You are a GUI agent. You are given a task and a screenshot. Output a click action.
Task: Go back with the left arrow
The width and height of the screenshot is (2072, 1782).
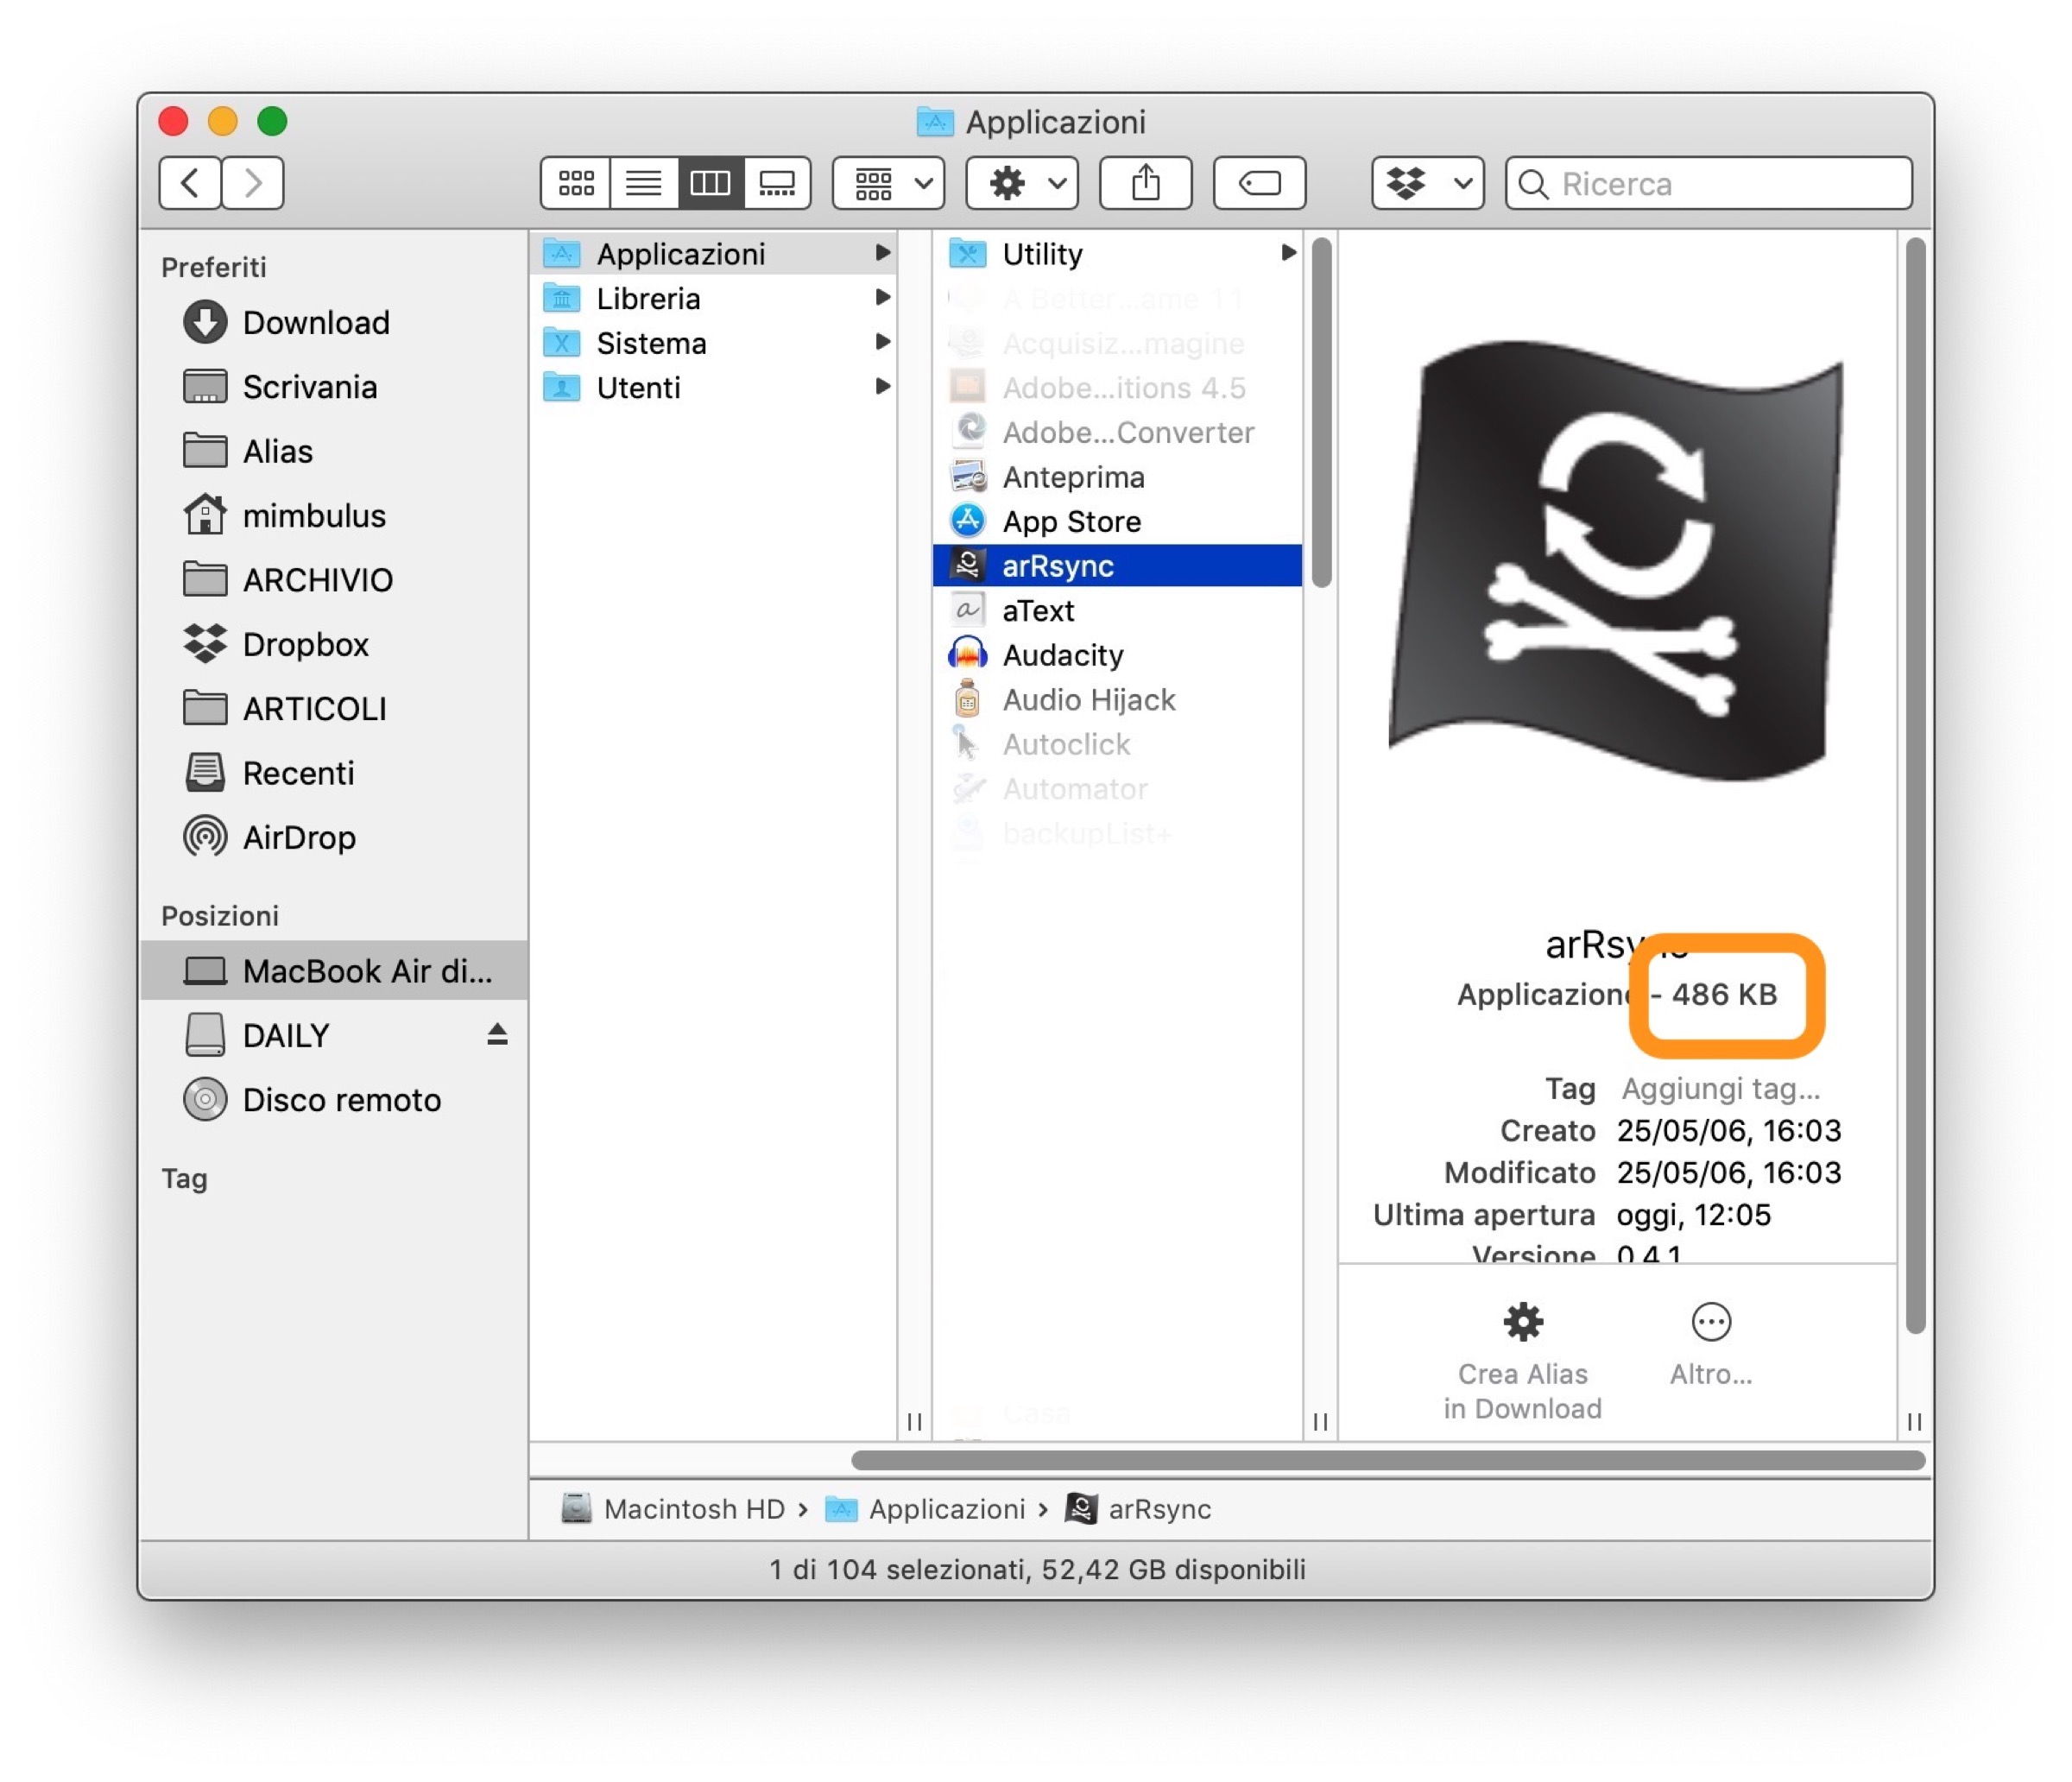point(190,183)
